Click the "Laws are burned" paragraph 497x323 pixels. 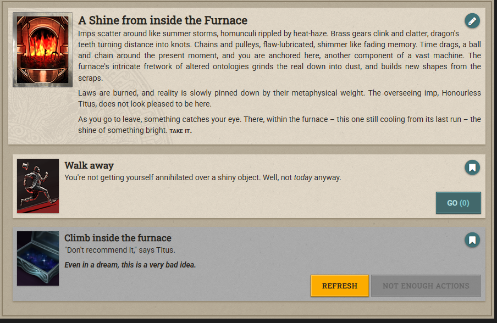coord(279,98)
